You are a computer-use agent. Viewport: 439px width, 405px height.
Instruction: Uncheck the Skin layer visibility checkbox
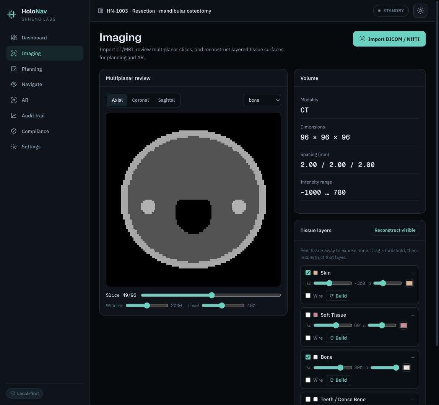point(308,273)
